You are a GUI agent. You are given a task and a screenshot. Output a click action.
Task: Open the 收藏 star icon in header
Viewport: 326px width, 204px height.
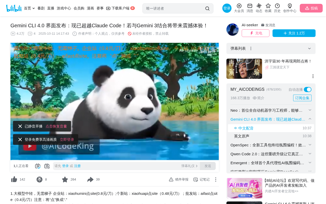point(268,6)
